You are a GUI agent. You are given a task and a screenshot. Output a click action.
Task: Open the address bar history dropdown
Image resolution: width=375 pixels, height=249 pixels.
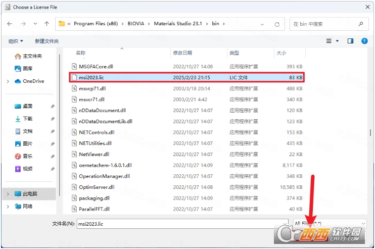(x=262, y=24)
